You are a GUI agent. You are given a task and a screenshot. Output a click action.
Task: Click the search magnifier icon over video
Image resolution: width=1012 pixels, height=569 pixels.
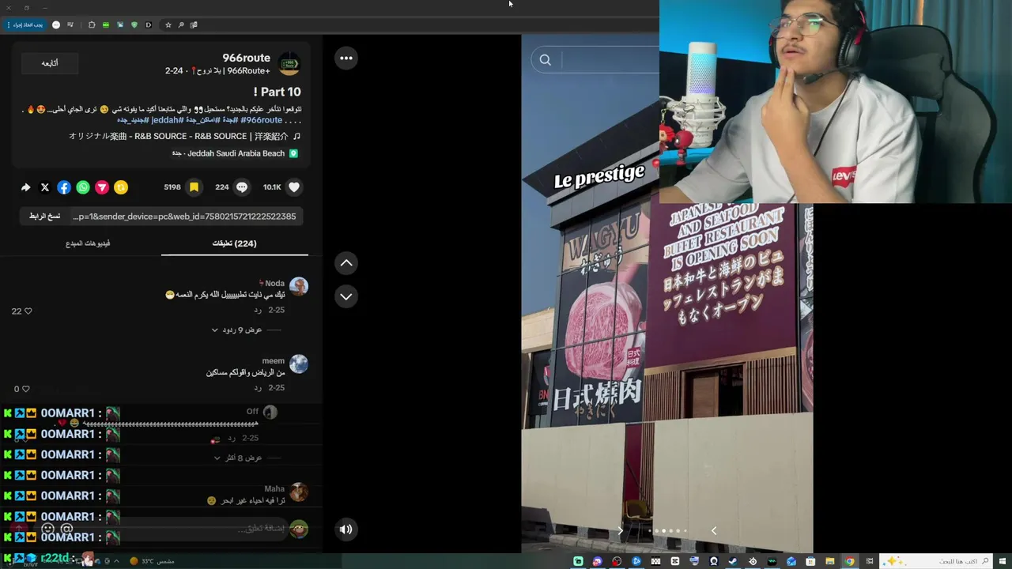[x=545, y=60]
